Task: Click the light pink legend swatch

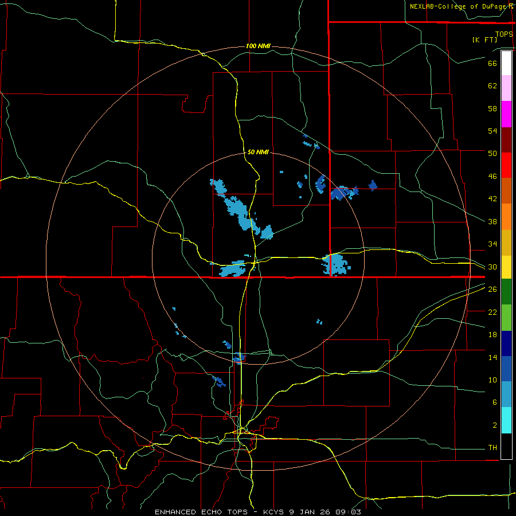Action: coord(506,88)
